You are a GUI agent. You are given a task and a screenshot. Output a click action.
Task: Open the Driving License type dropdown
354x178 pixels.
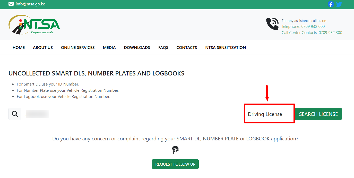(x=269, y=114)
